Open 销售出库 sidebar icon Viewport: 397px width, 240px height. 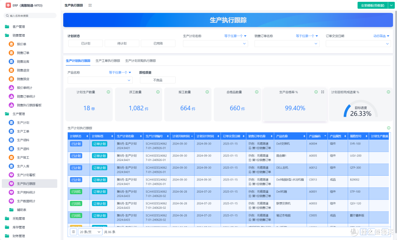point(11,61)
